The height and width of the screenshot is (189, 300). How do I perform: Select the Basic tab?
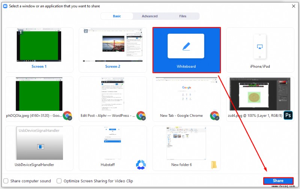point(117,16)
